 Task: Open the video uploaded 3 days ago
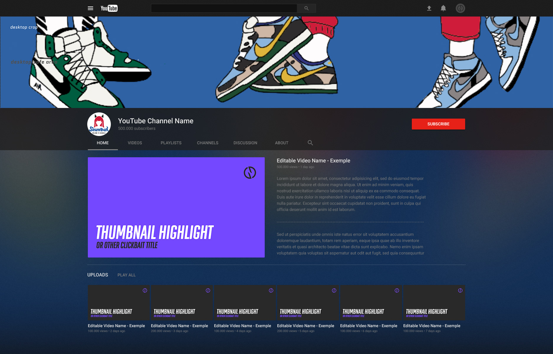coord(182,302)
